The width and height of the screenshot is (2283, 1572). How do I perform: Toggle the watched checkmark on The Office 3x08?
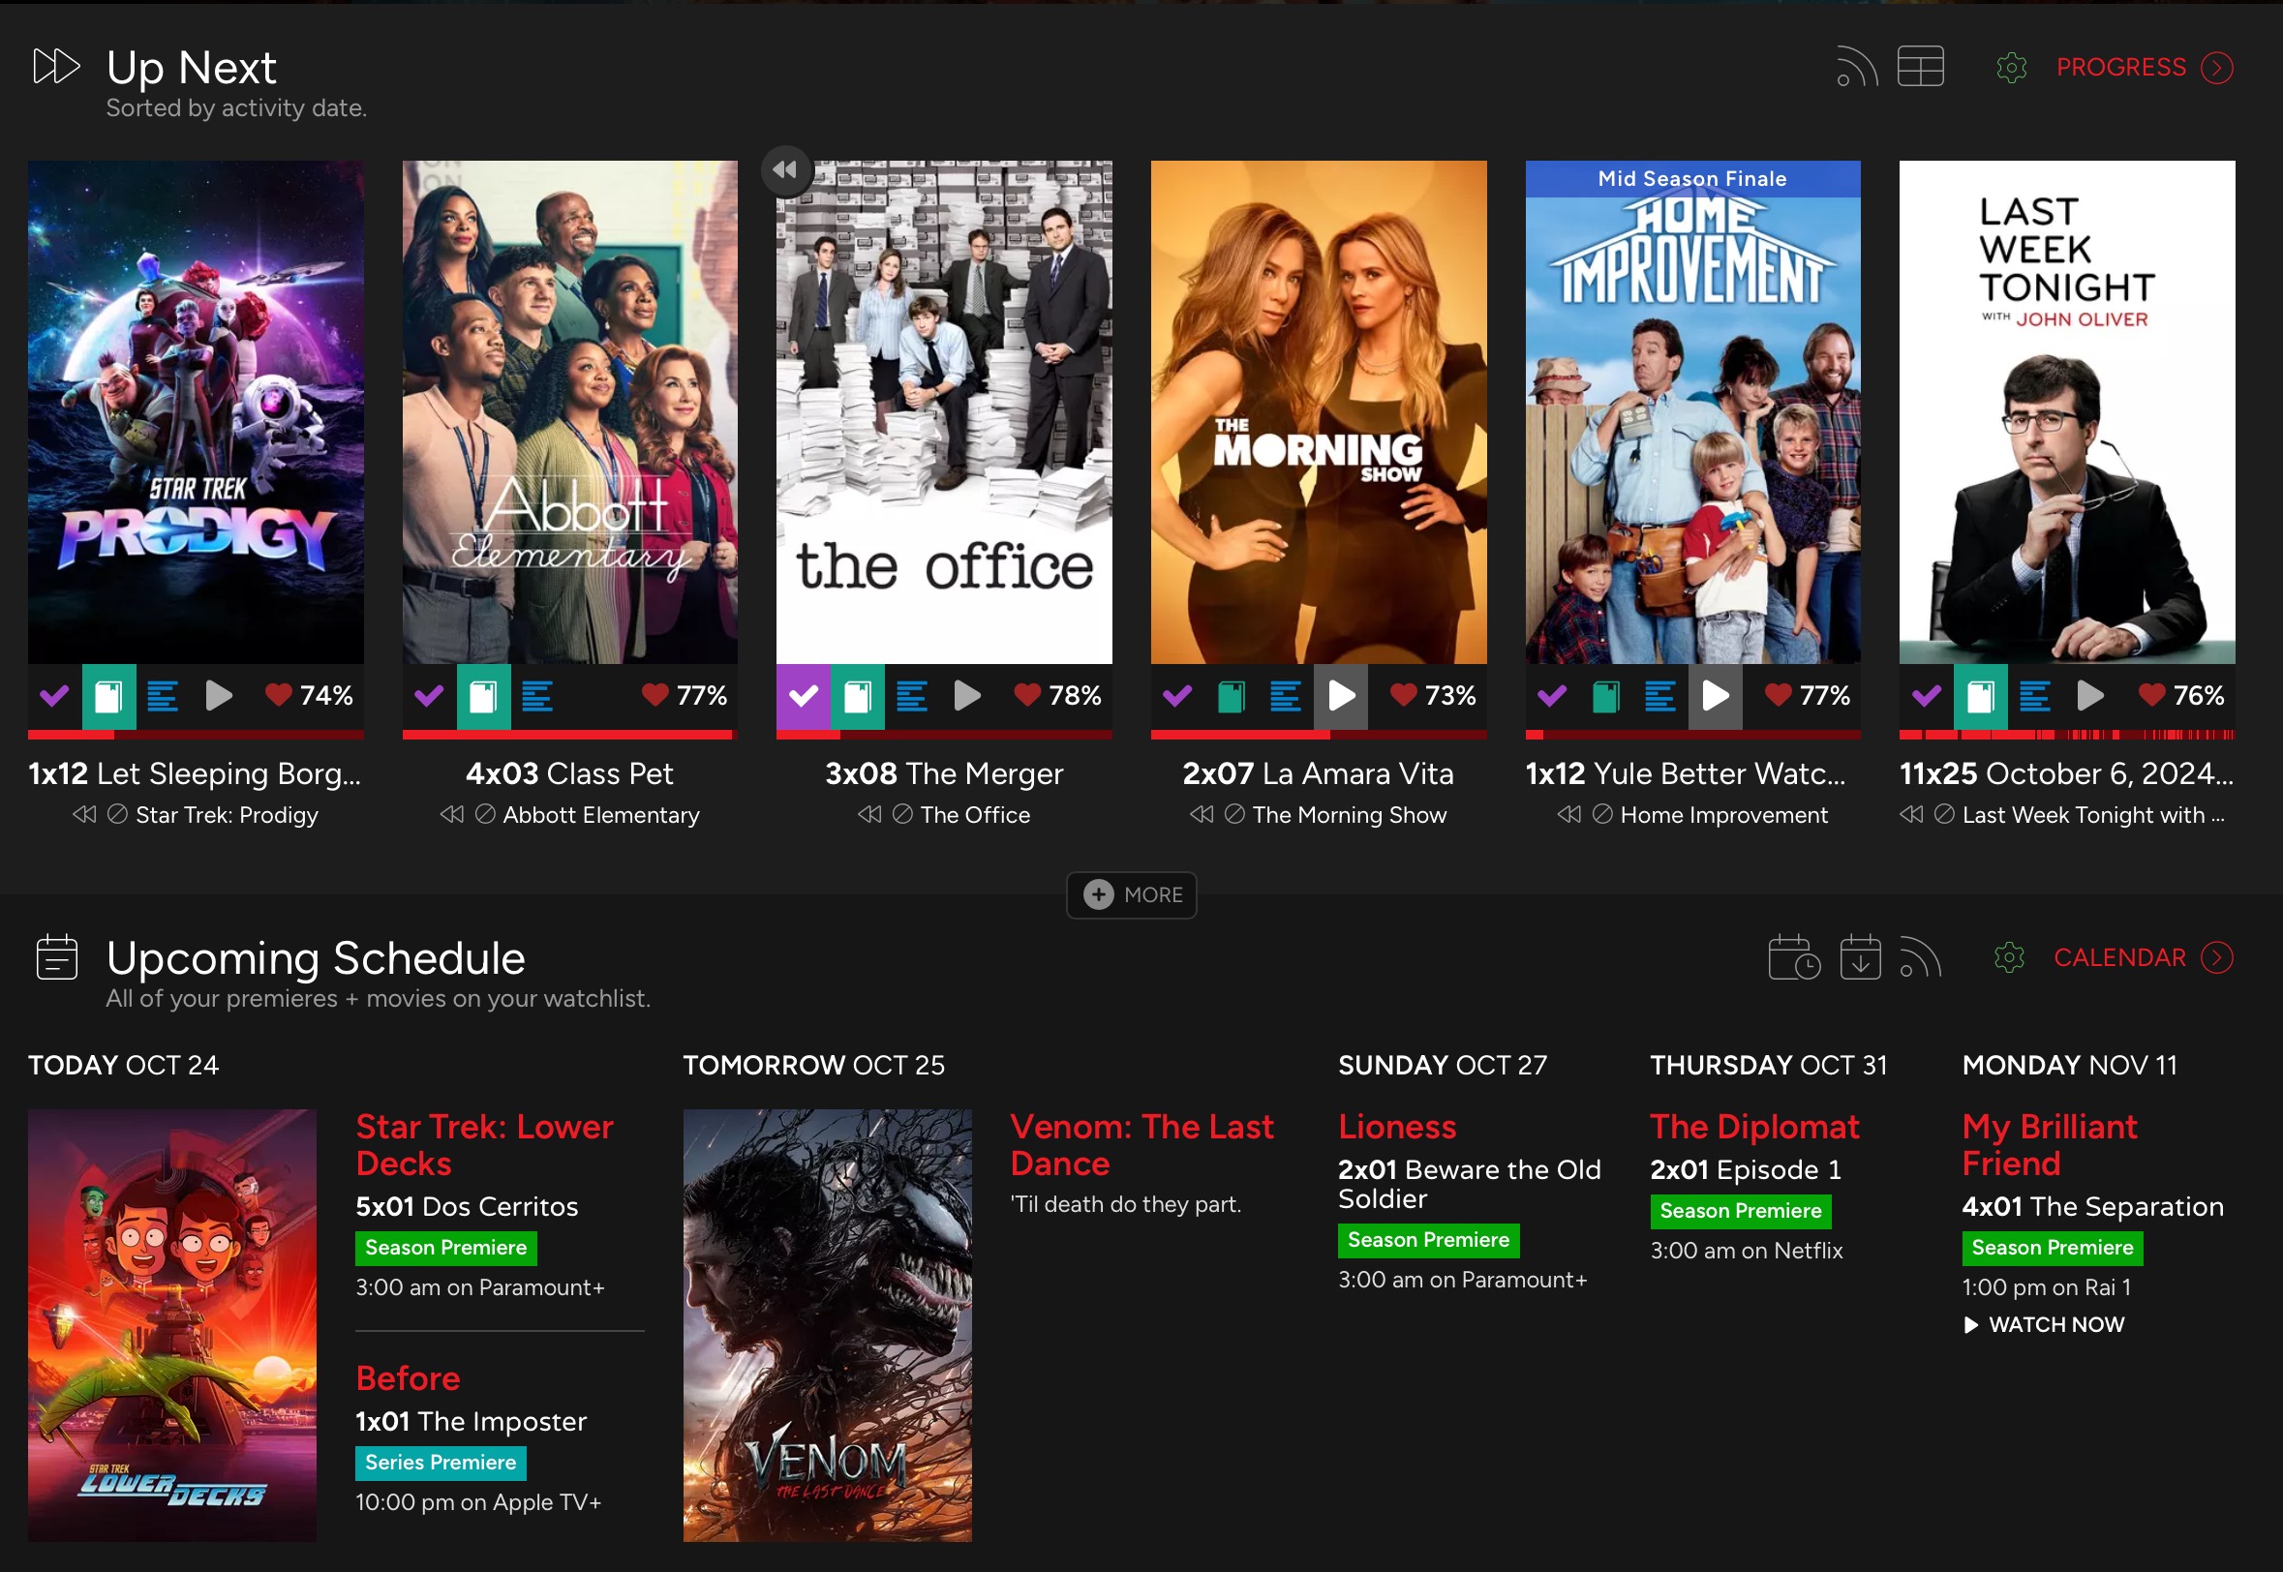[x=803, y=696]
